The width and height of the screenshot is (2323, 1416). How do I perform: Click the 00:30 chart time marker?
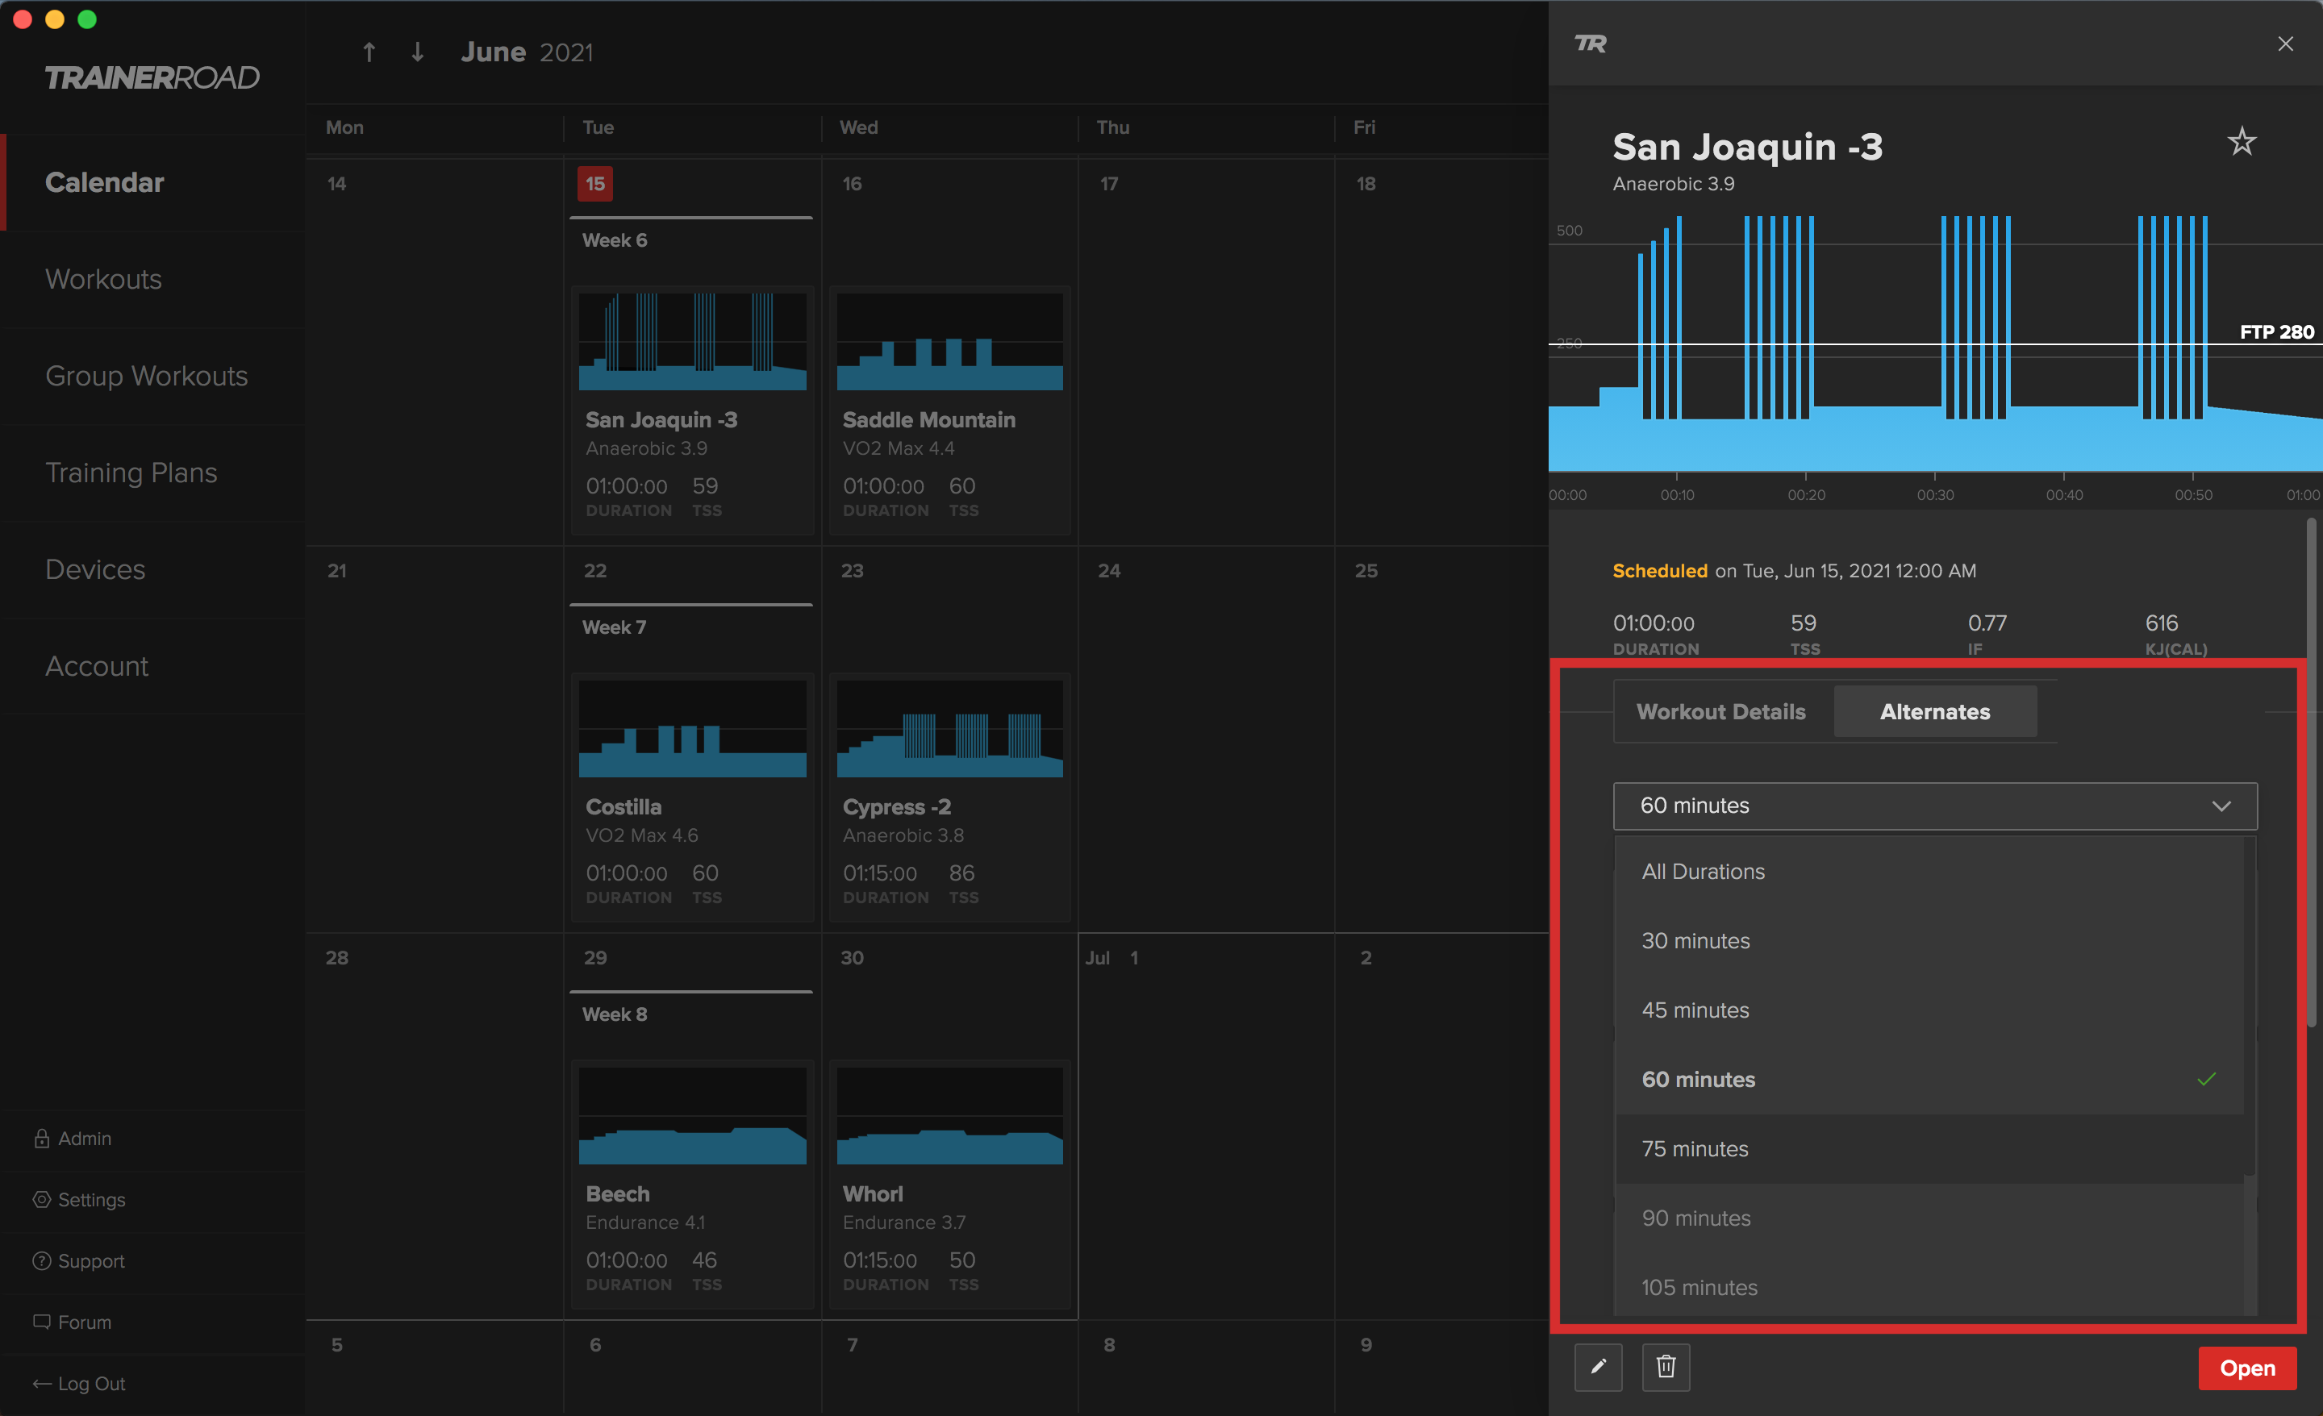(1934, 495)
